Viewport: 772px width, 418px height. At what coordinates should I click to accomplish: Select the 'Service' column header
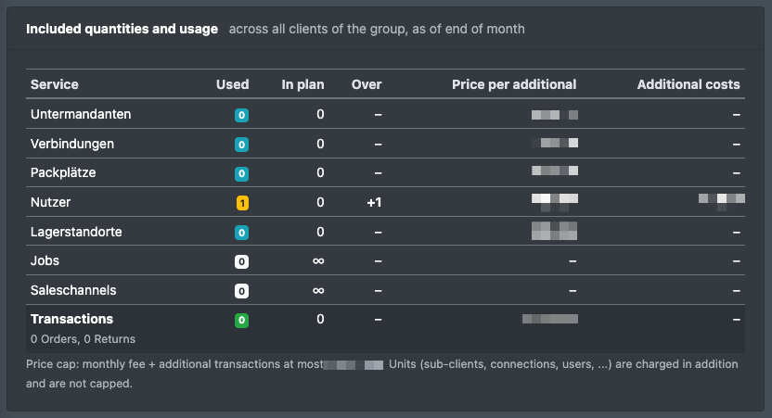point(54,84)
